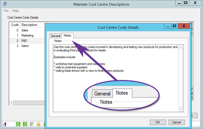Viewport: 203px width, 129px height.
Task: Click the checklist tick icon in status bar
Action: coord(32,124)
